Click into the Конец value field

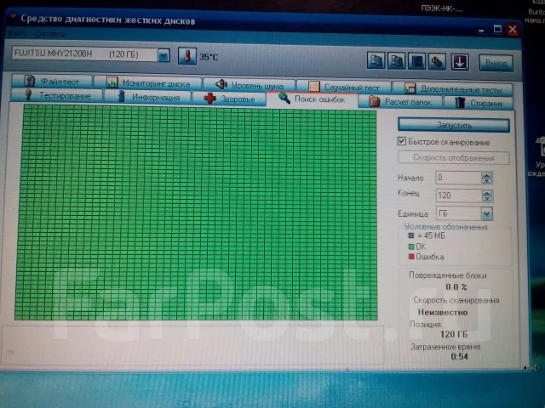tap(459, 195)
